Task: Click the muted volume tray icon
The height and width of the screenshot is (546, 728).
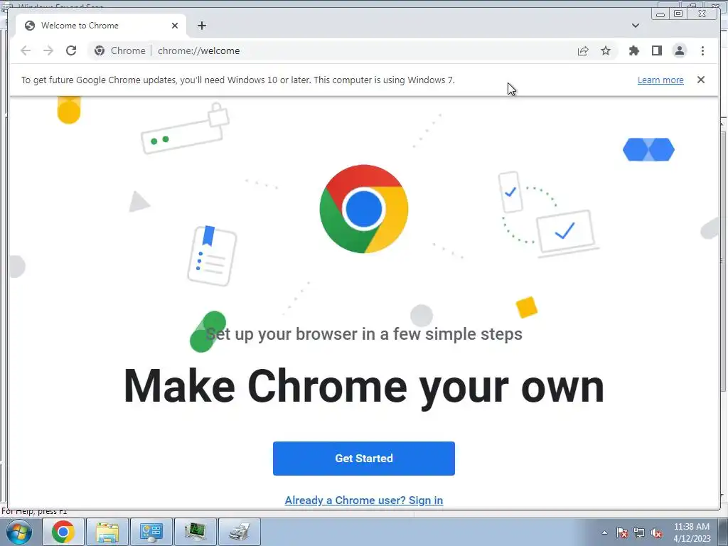Action: (x=656, y=532)
